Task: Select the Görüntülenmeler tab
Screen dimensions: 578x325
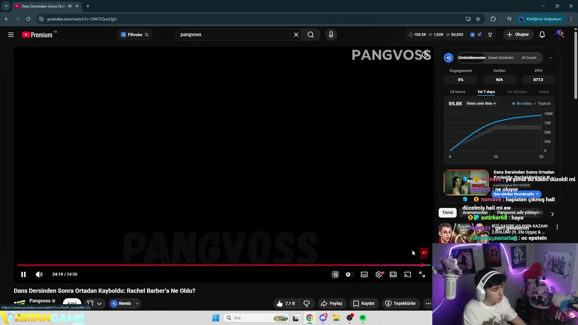Action: click(x=471, y=58)
